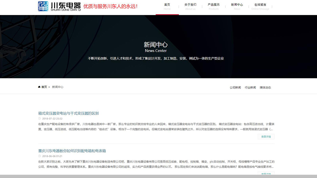Click the News Center banner image
The height and width of the screenshot is (178, 317).
click(158, 47)
